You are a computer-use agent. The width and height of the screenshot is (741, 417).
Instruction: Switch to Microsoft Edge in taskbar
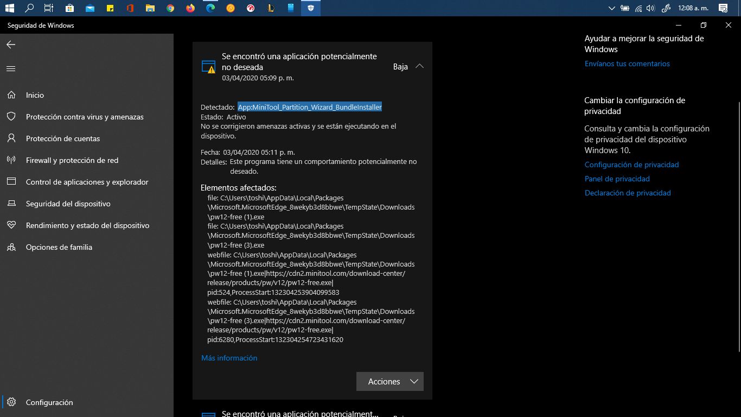(x=210, y=8)
